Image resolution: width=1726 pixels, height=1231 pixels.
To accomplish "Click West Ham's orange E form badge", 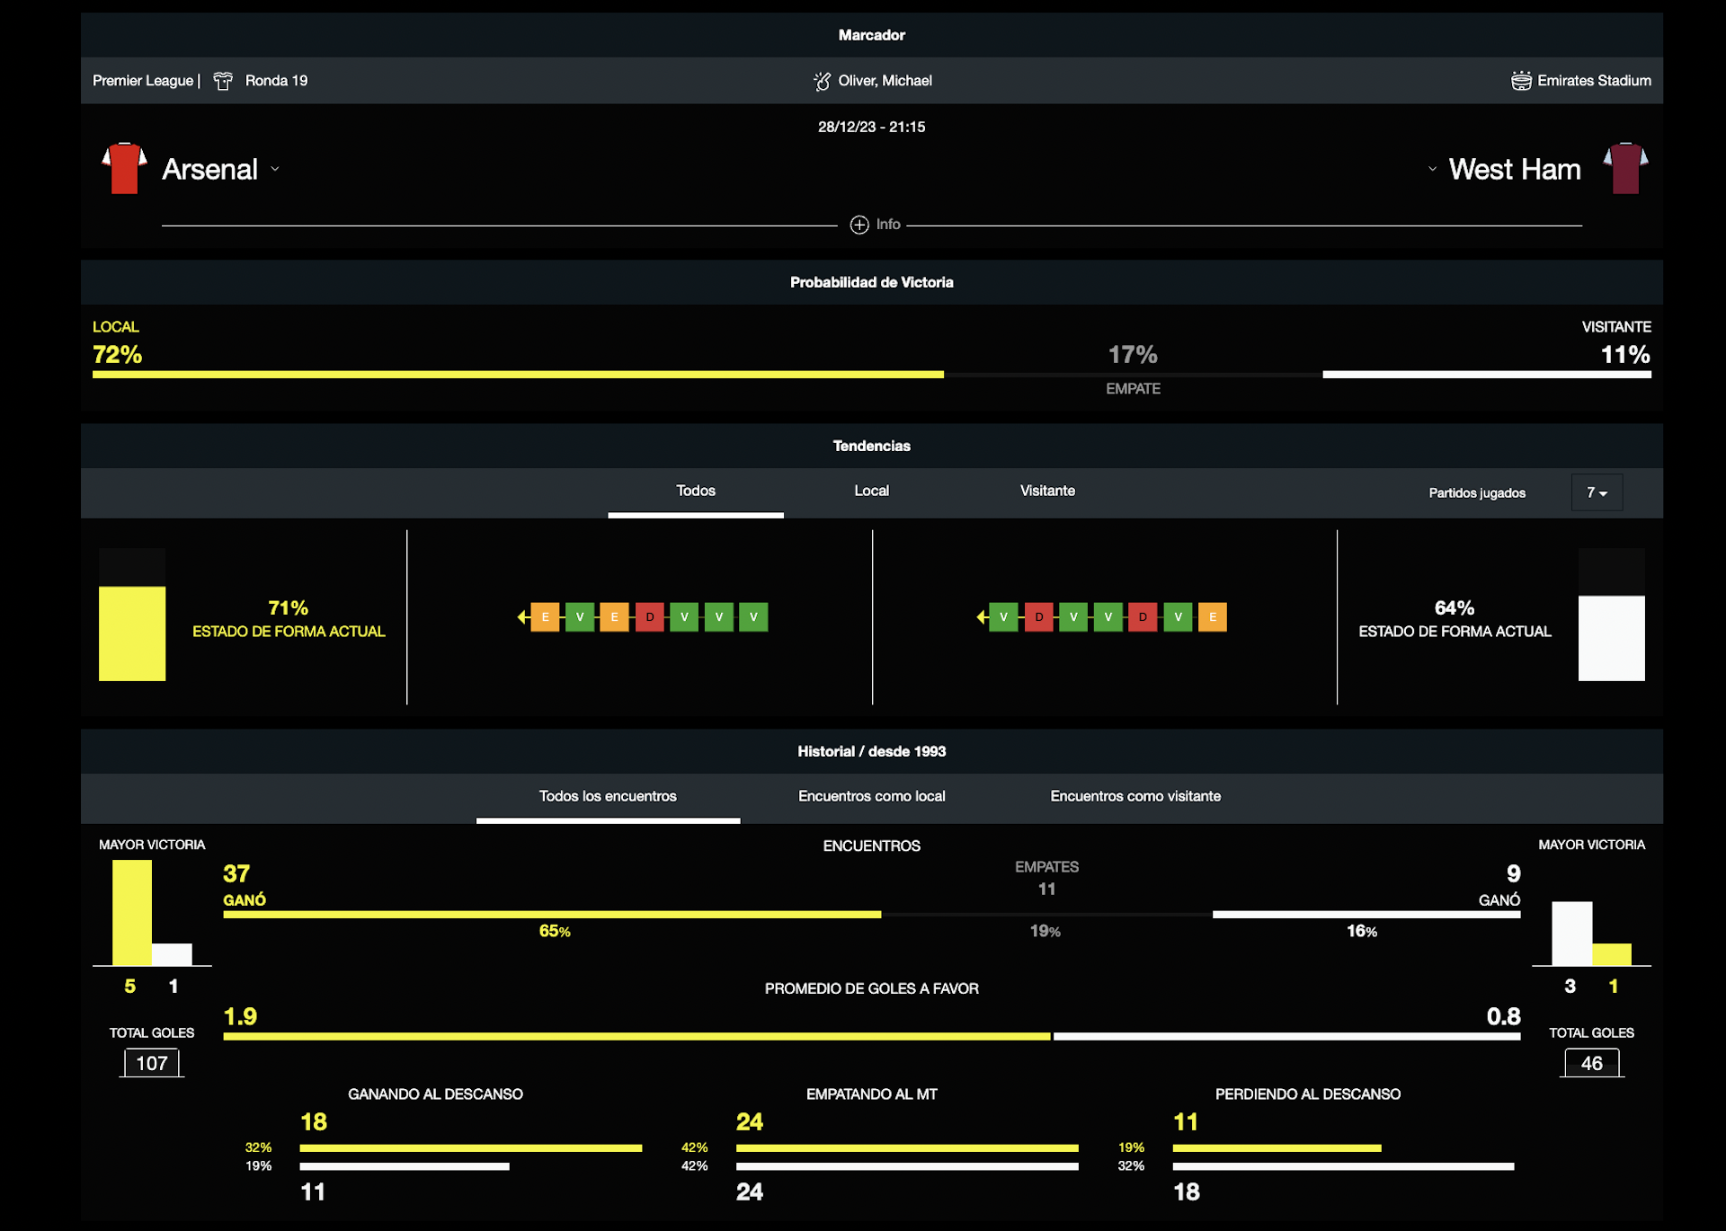I will click(x=1213, y=617).
